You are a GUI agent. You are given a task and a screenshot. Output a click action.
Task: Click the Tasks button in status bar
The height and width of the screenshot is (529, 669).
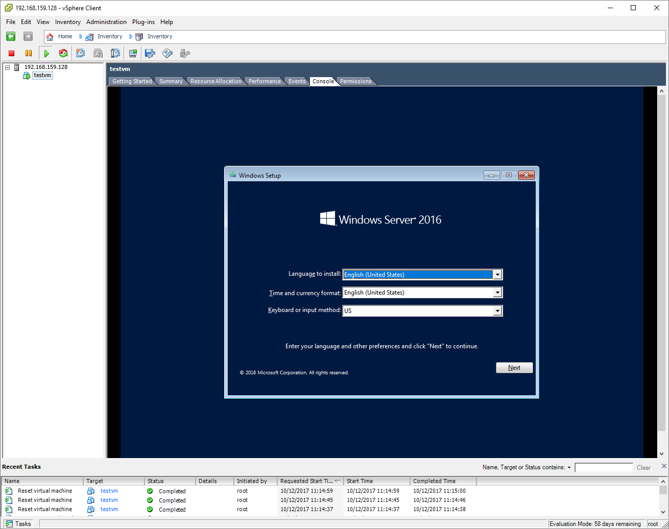[18, 524]
